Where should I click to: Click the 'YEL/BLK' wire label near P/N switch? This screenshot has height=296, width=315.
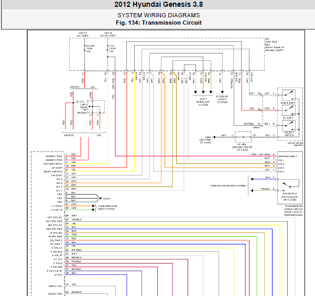265,189
